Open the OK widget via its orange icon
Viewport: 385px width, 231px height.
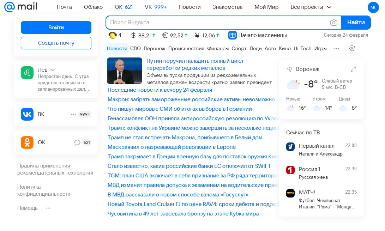(26, 142)
